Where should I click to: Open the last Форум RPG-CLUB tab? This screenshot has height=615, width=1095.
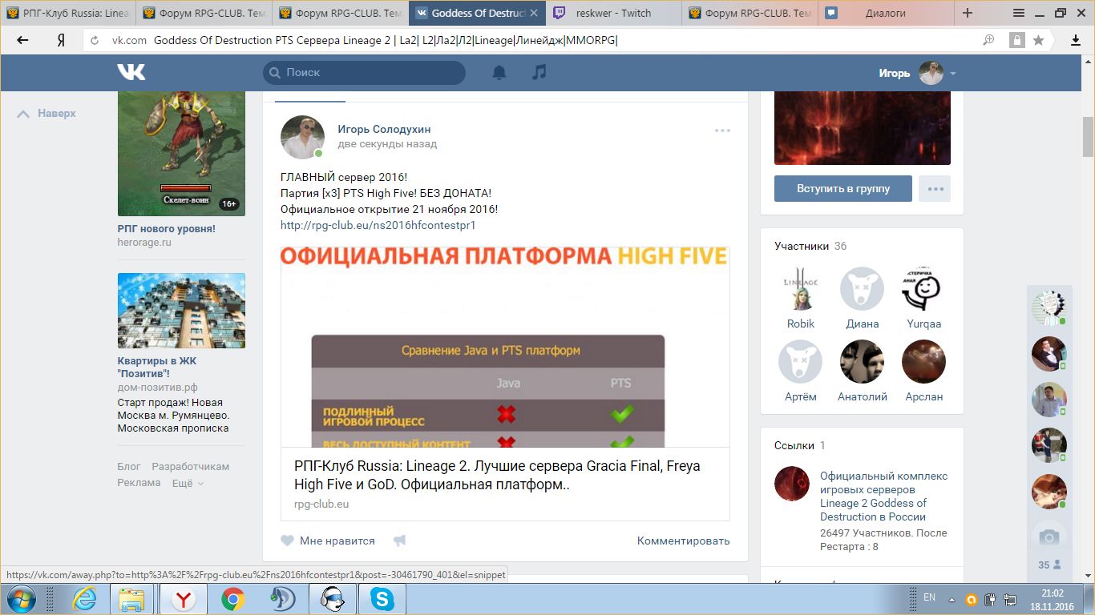pyautogui.click(x=750, y=13)
